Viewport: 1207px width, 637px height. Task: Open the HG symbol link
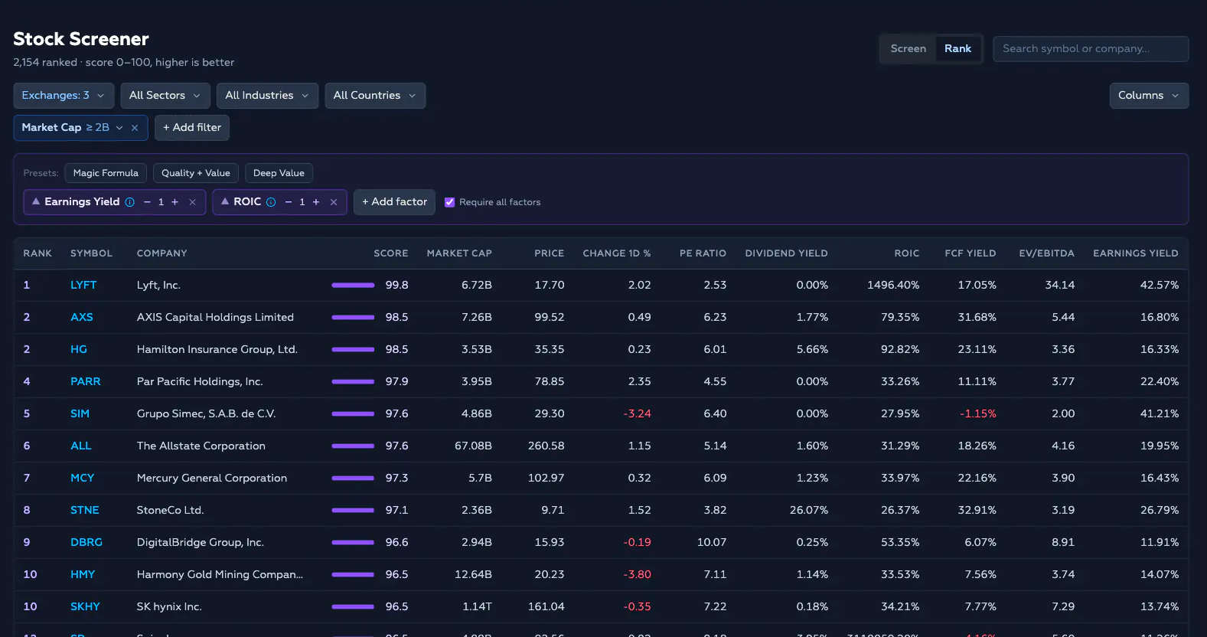click(79, 350)
